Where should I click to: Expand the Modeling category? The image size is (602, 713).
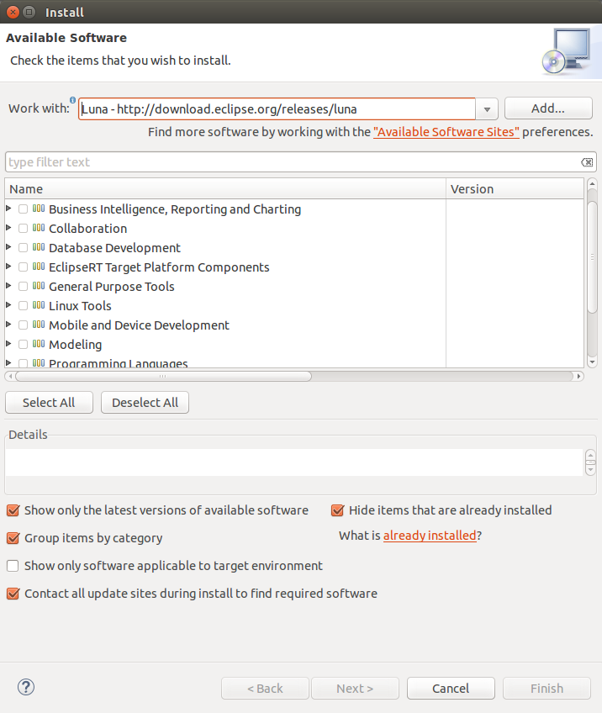tap(8, 343)
